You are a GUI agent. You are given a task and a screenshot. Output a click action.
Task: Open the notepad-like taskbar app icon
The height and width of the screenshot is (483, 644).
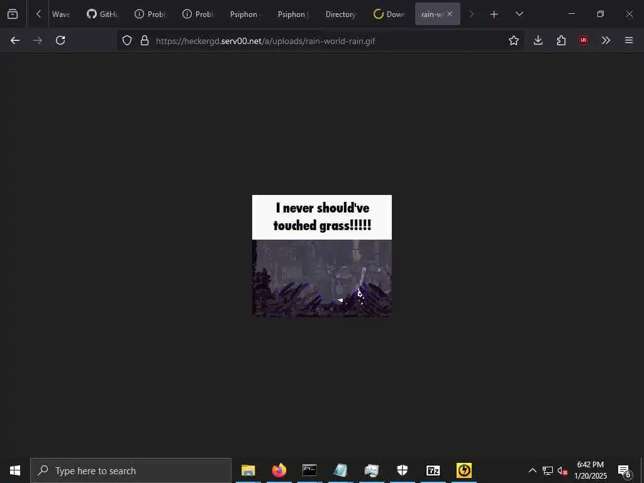click(x=340, y=470)
